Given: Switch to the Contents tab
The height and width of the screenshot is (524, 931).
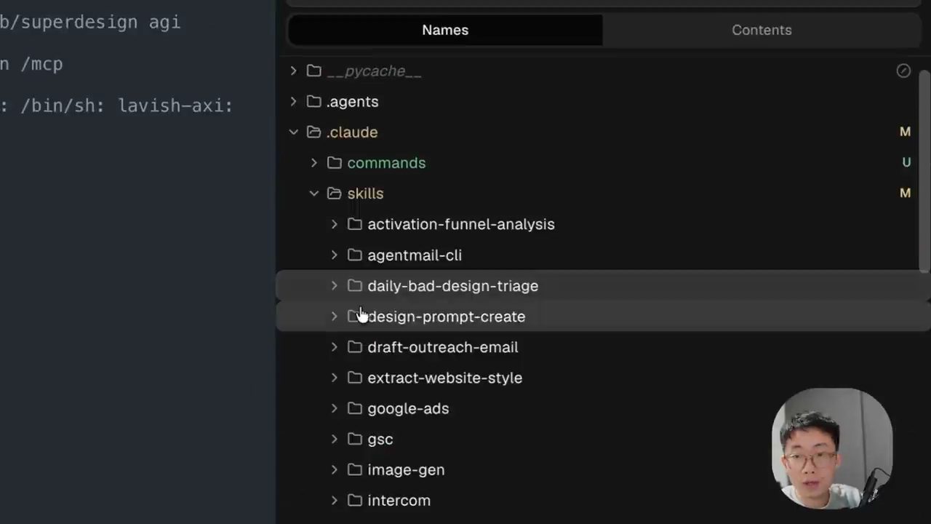Looking at the screenshot, I should tap(762, 30).
